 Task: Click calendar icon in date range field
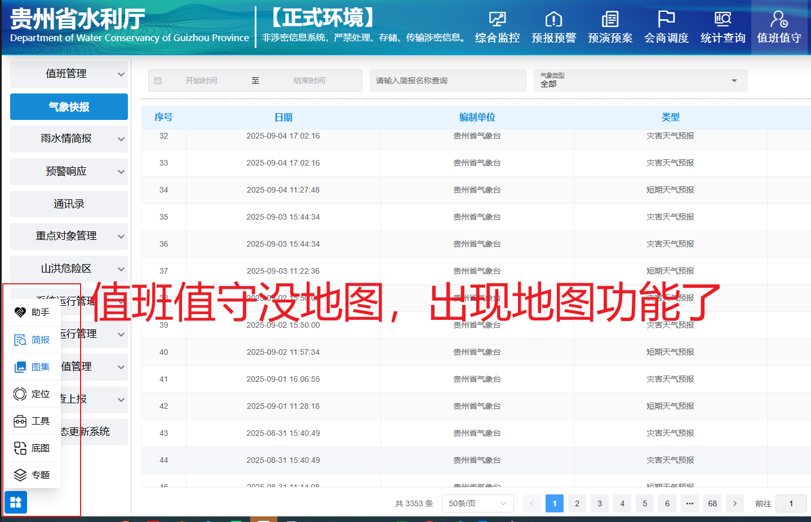pos(158,81)
